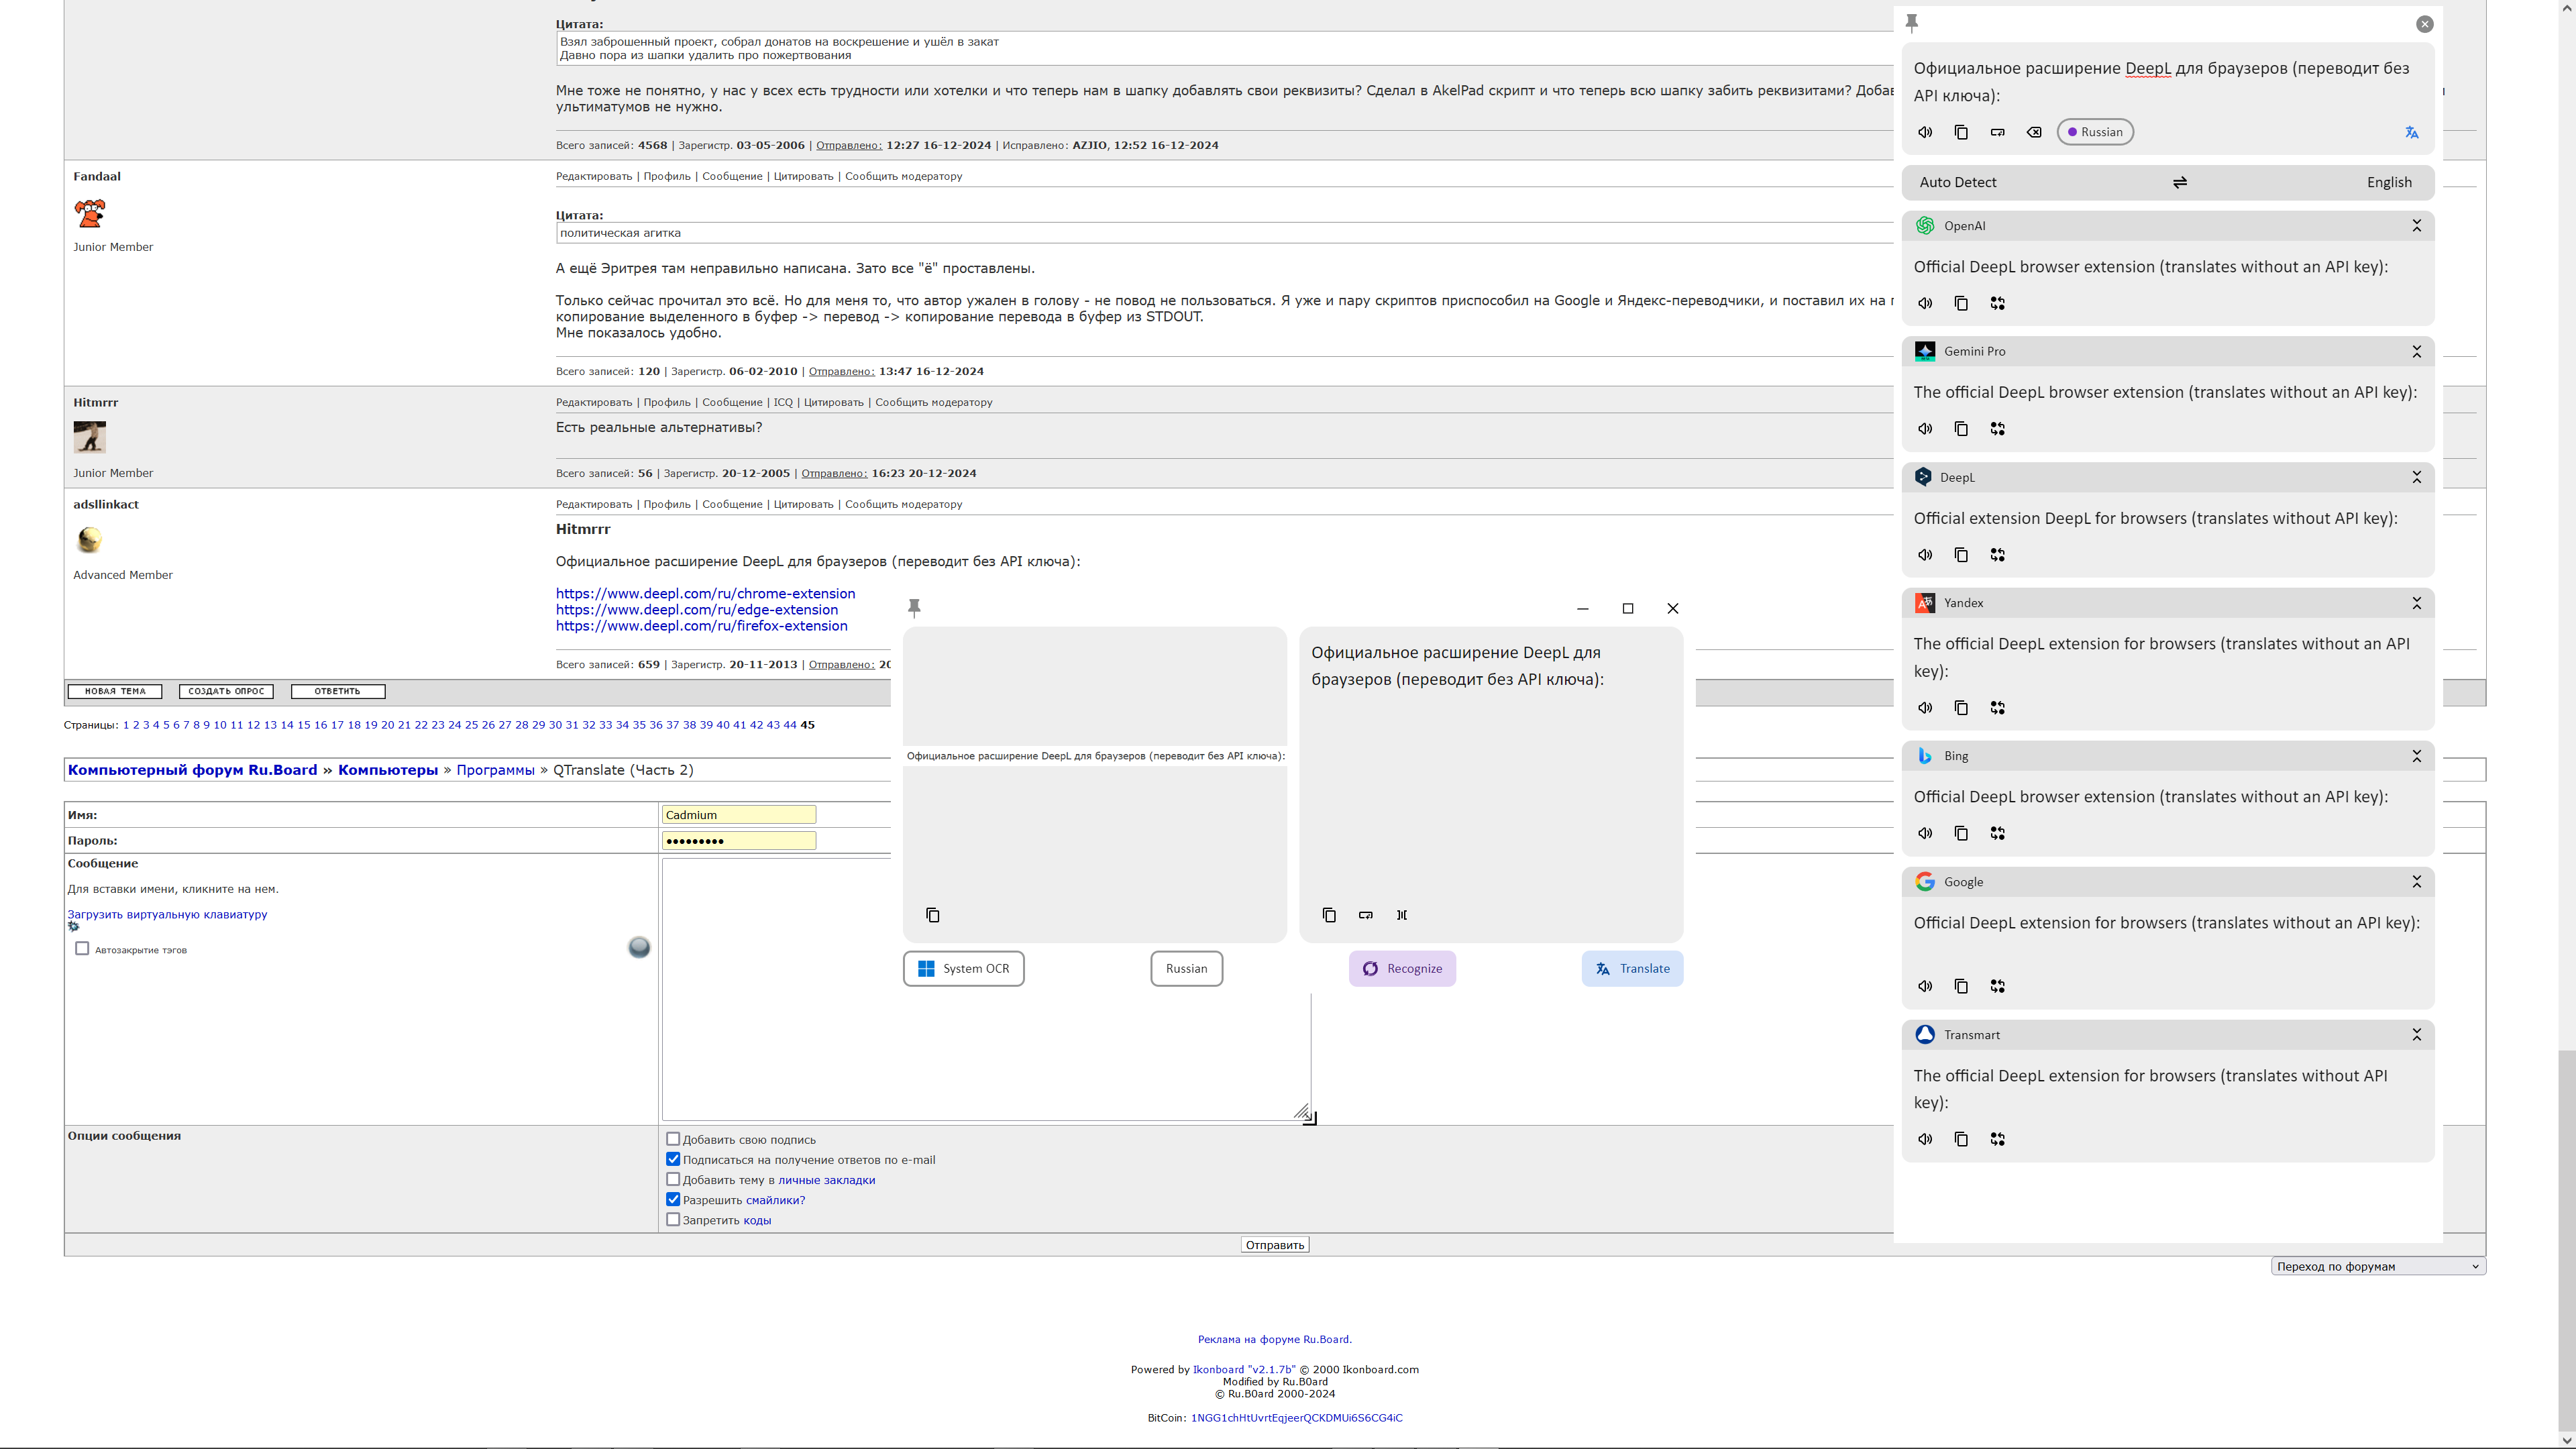Remove line breaks in recognized OCR text
The image size is (2576, 1449).
pos(1366,915)
